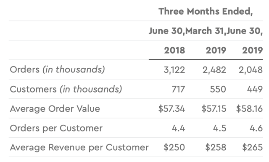Click the Orders (in thousands) row label

pos(57,69)
